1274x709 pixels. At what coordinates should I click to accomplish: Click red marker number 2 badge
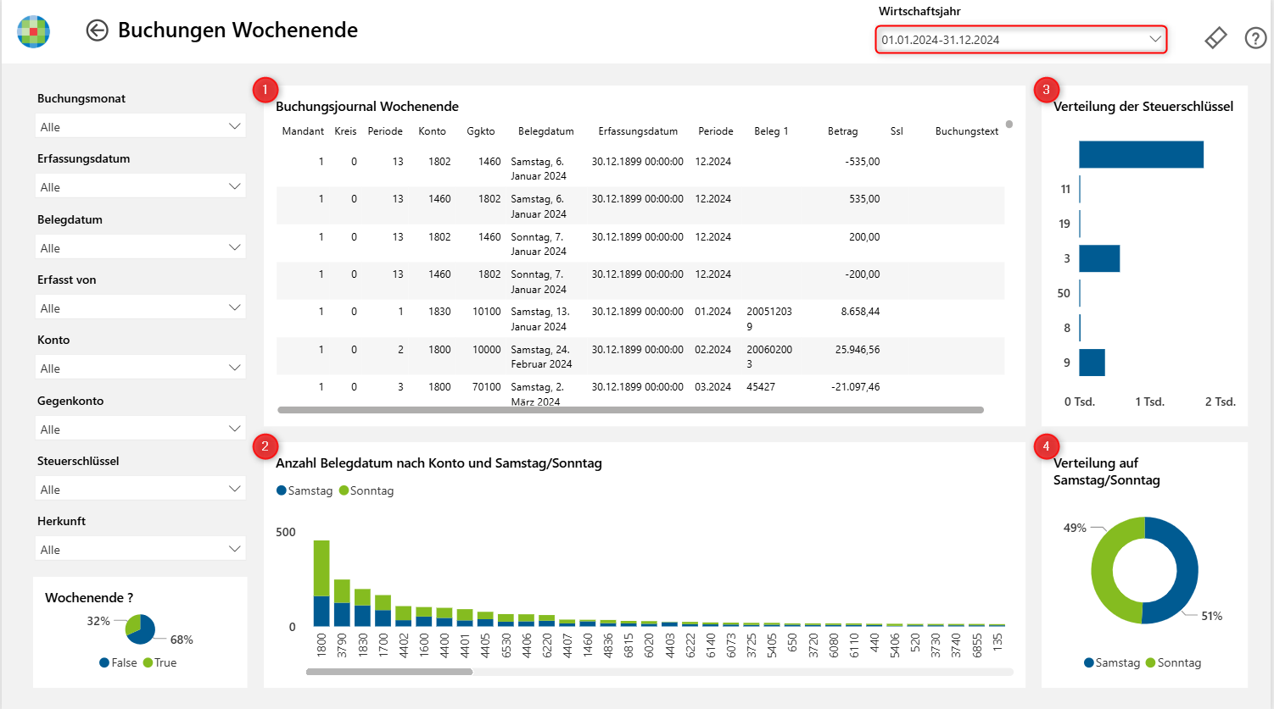tap(265, 446)
